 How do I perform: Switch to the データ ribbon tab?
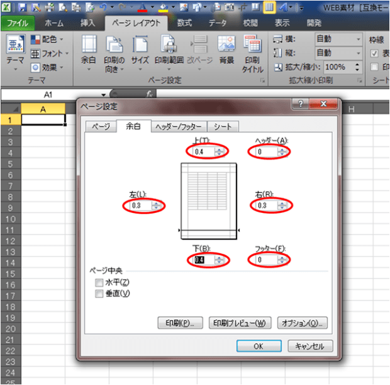coord(218,23)
